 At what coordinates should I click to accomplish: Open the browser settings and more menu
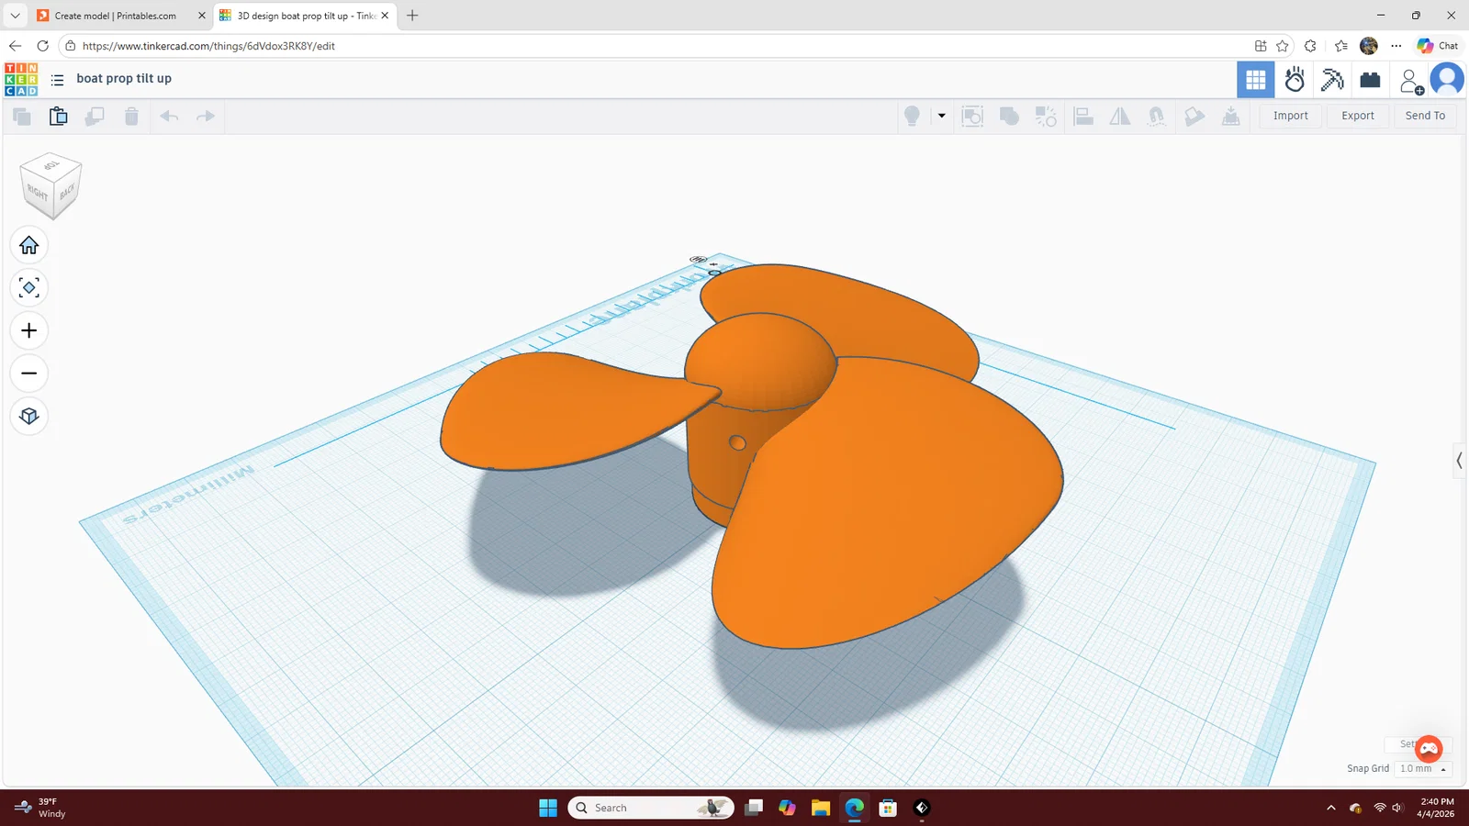point(1396,46)
